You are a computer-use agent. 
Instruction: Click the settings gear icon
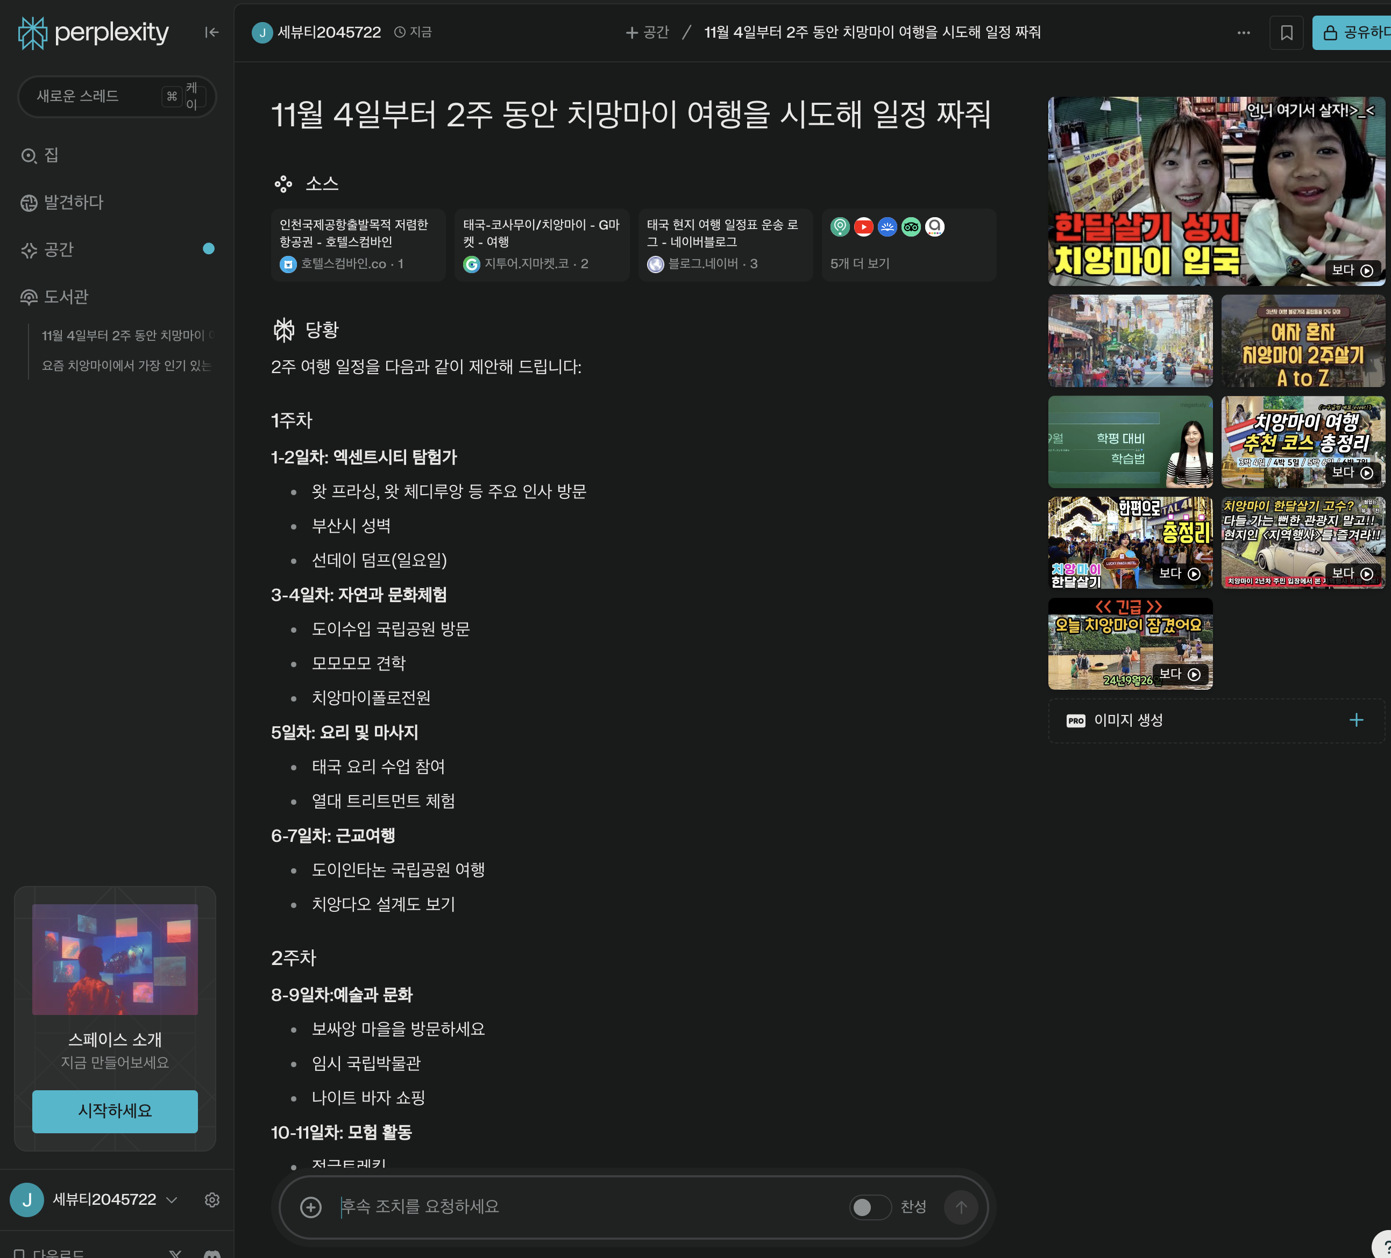pyautogui.click(x=212, y=1199)
